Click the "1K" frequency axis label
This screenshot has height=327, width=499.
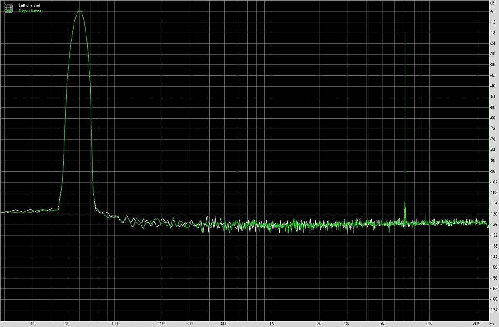(272, 323)
